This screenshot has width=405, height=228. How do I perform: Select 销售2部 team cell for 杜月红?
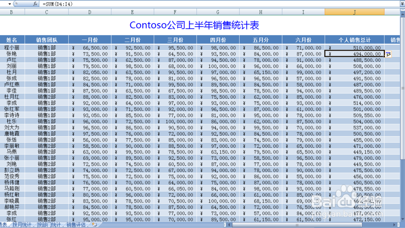47,97
